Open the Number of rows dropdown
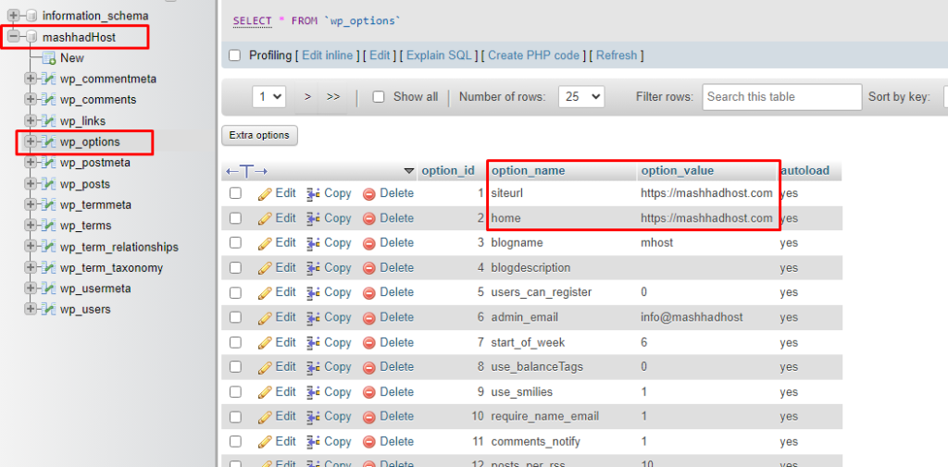948x467 pixels. (x=581, y=97)
